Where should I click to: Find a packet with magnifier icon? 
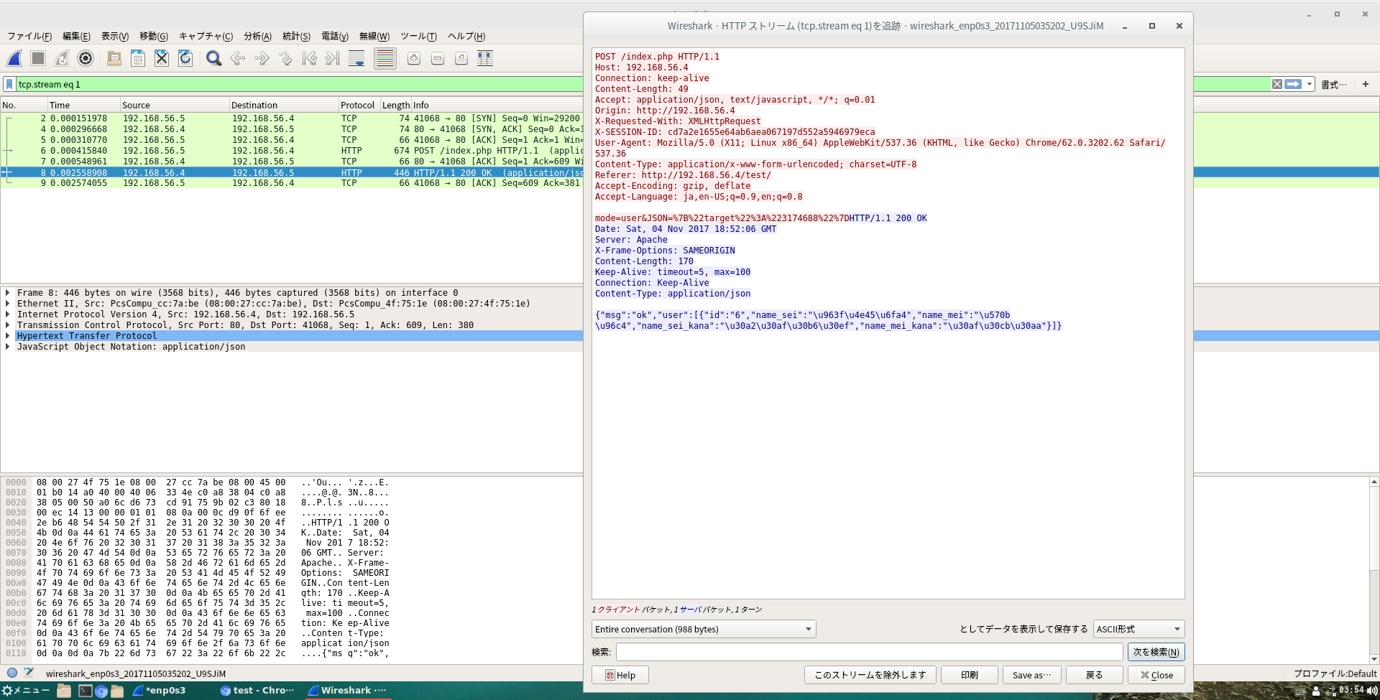[x=213, y=59]
